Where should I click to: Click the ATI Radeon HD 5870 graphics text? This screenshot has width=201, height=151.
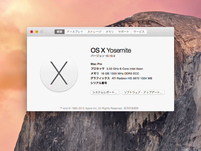click(132, 78)
